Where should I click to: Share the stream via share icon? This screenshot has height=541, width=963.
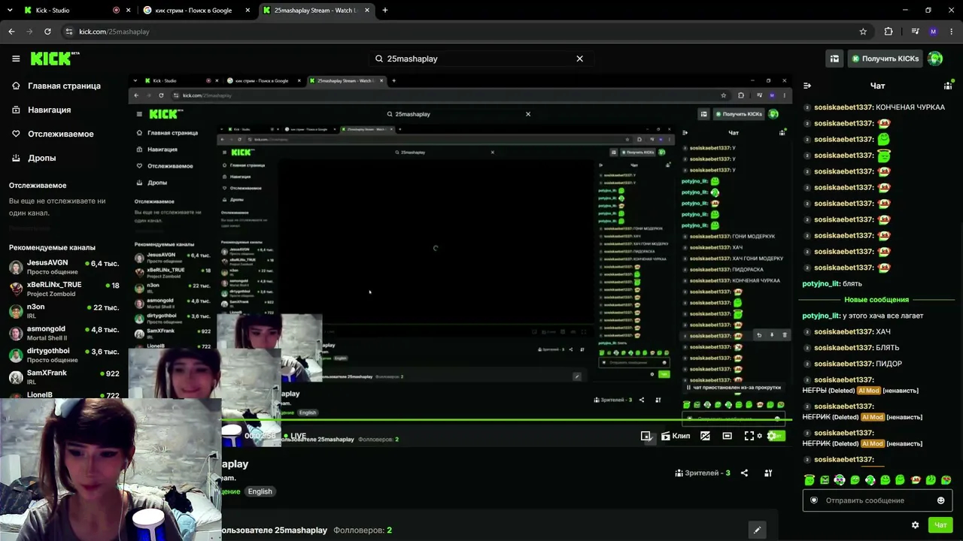pyautogui.click(x=744, y=473)
